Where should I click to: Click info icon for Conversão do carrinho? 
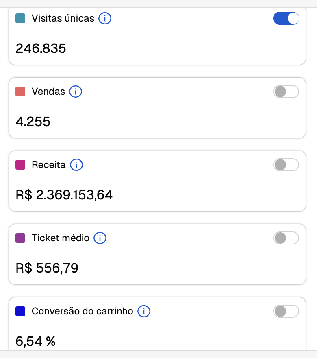click(144, 311)
